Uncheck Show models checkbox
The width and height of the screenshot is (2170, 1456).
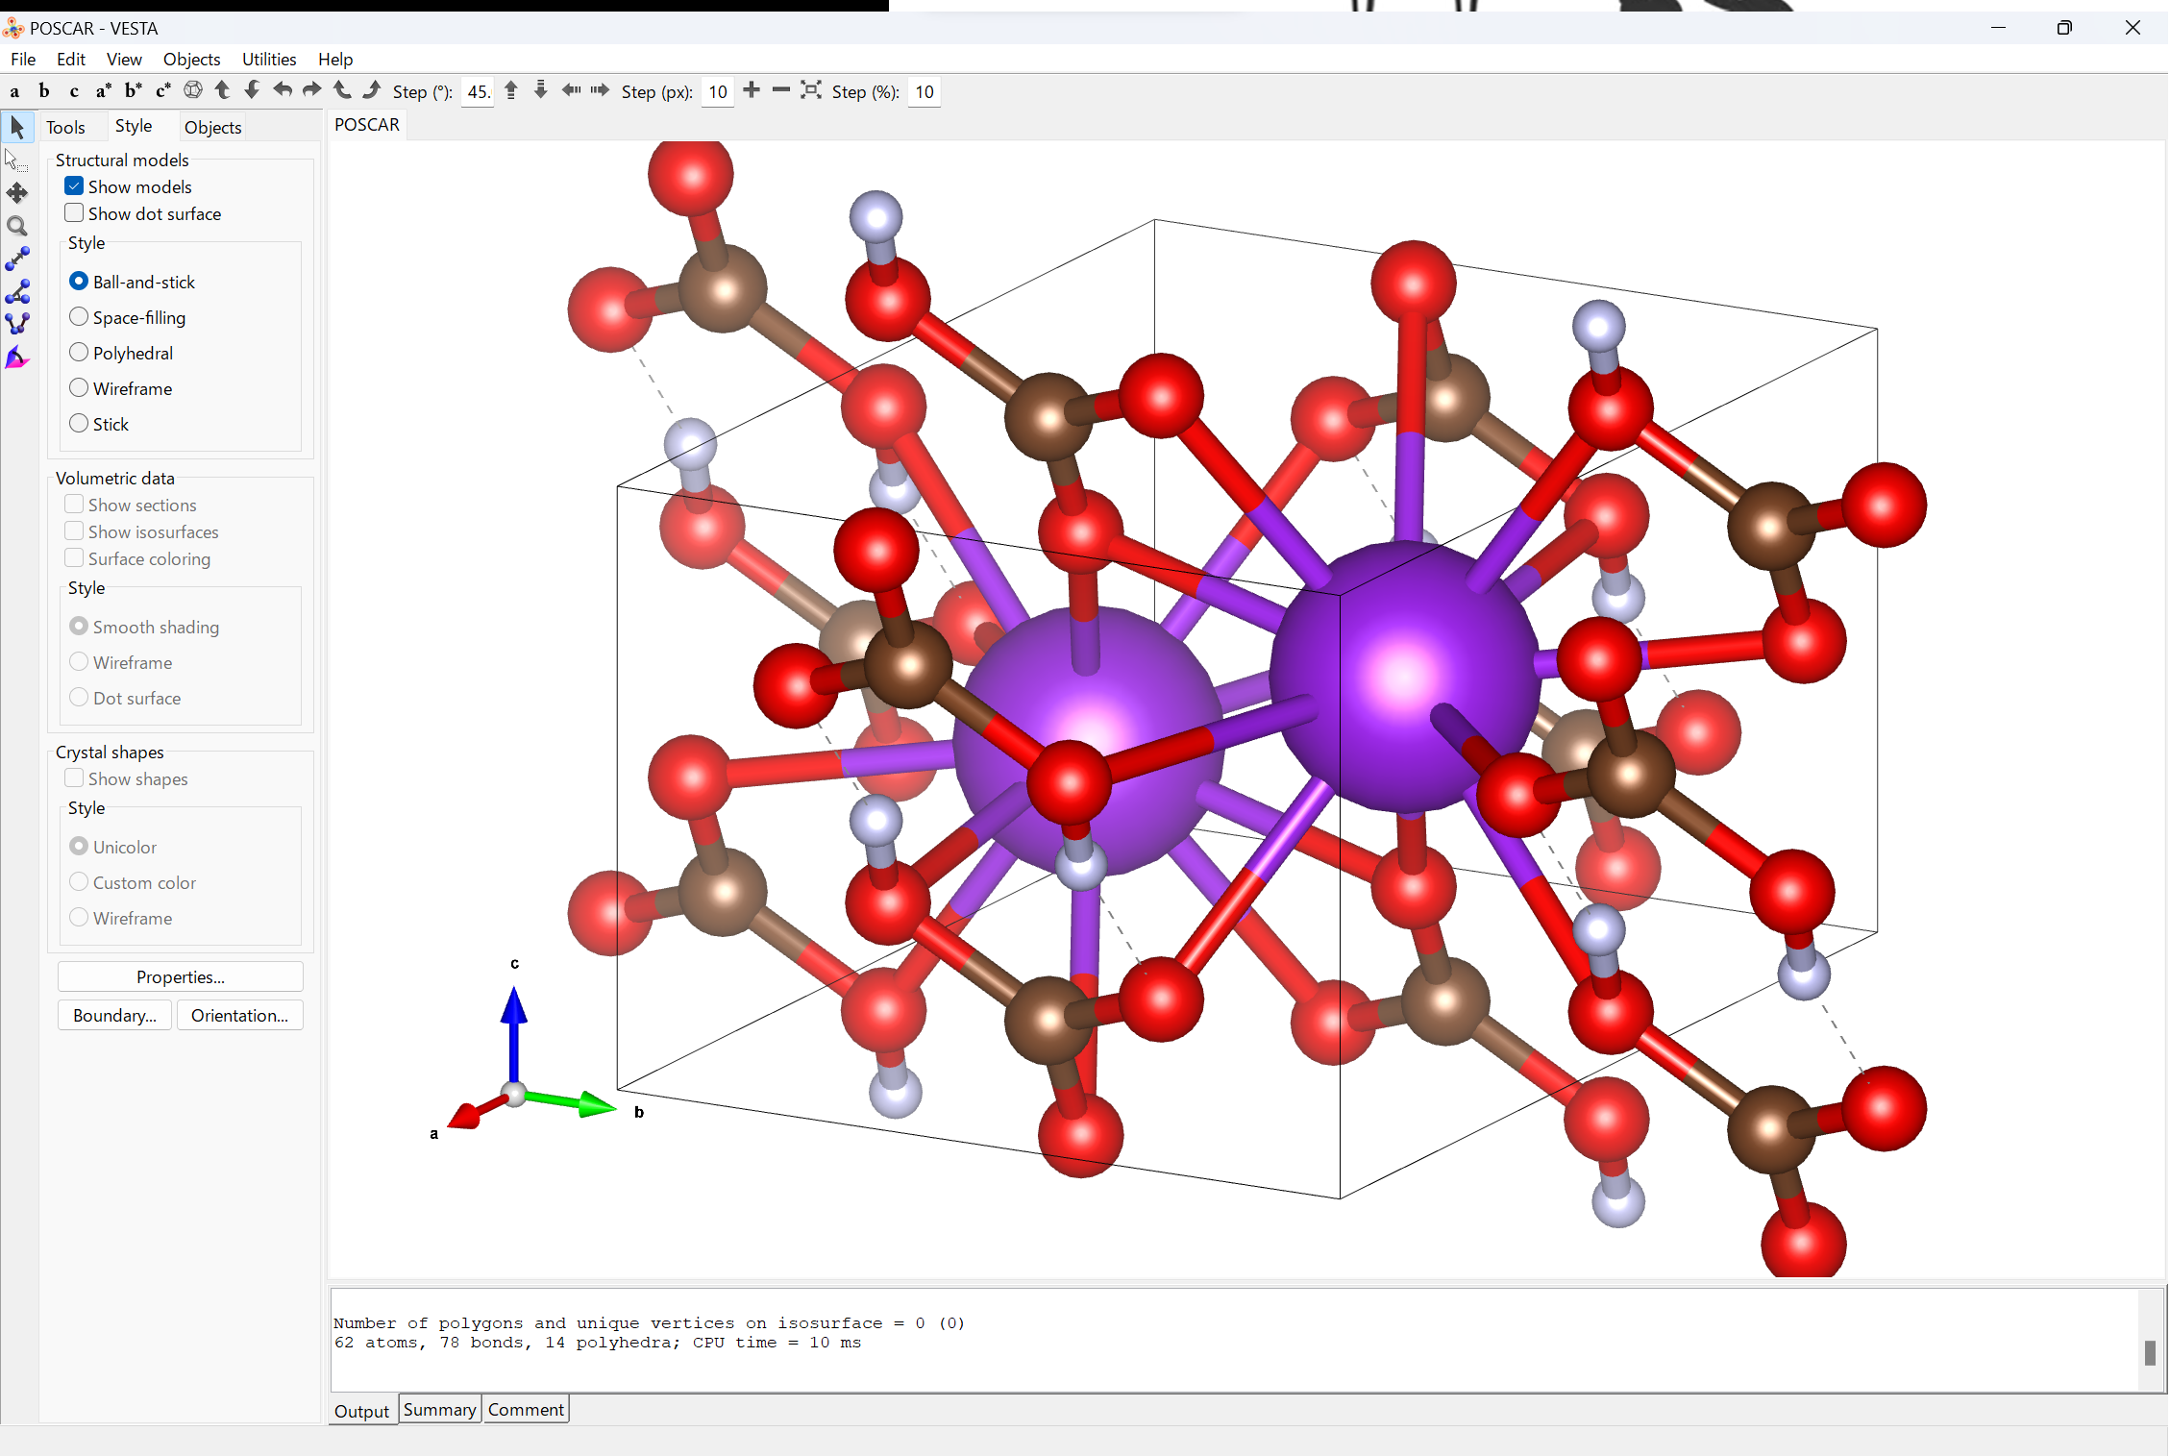[x=74, y=186]
